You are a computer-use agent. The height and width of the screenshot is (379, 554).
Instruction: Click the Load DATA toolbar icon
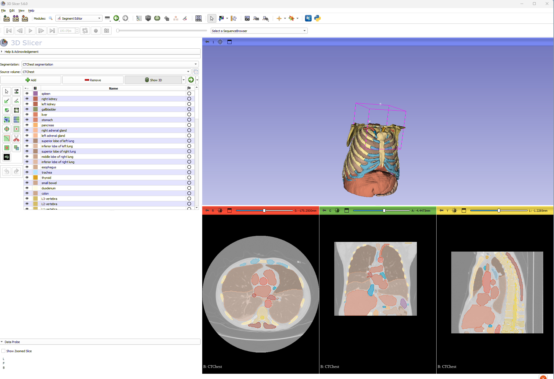tap(6, 18)
